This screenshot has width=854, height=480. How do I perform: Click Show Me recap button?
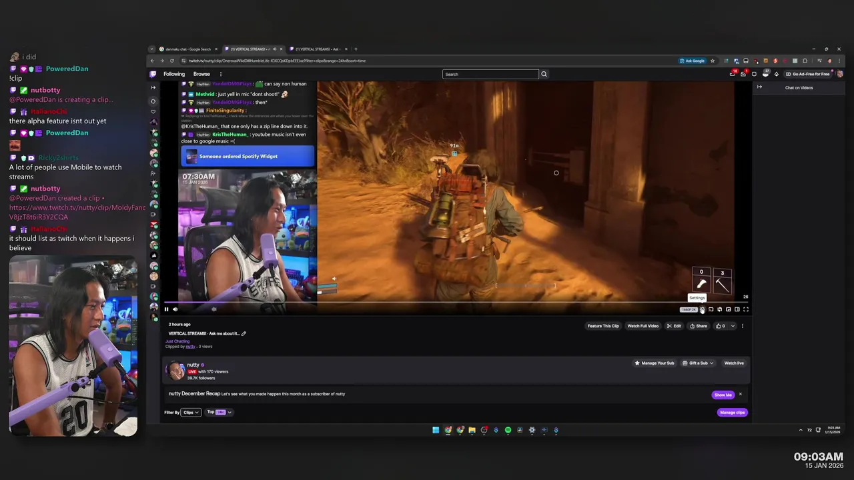(x=723, y=395)
